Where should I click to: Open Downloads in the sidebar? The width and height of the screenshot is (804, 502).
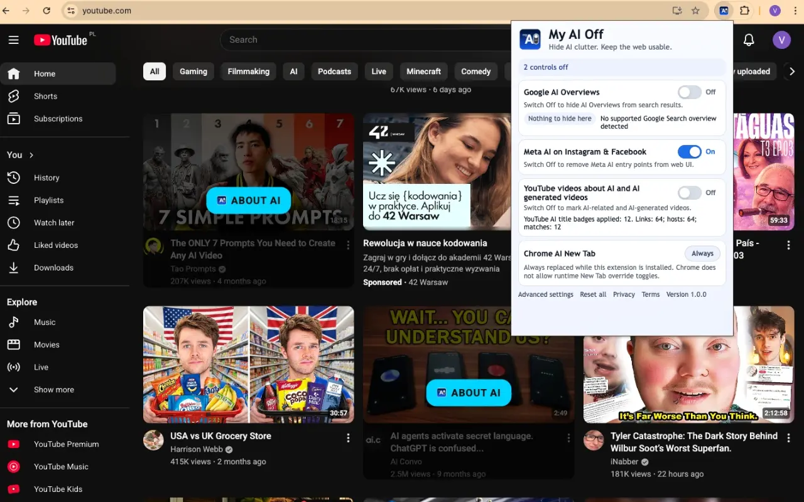[58, 268]
